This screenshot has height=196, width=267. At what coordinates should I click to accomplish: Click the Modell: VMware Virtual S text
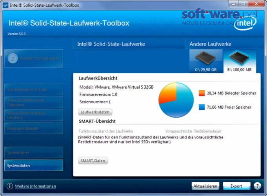[x=116, y=87]
